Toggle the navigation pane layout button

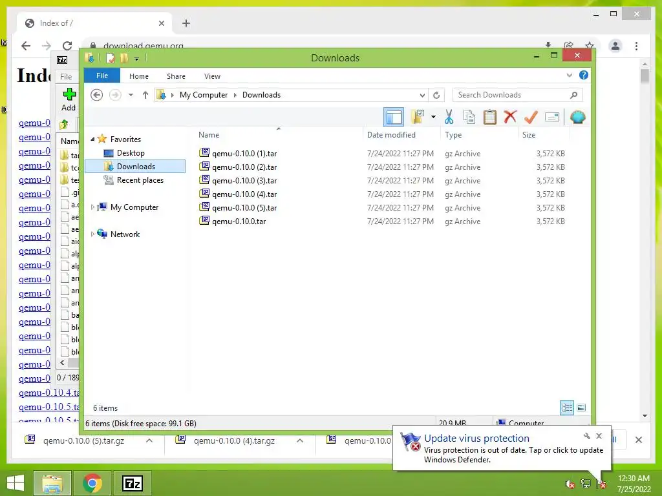pos(394,117)
